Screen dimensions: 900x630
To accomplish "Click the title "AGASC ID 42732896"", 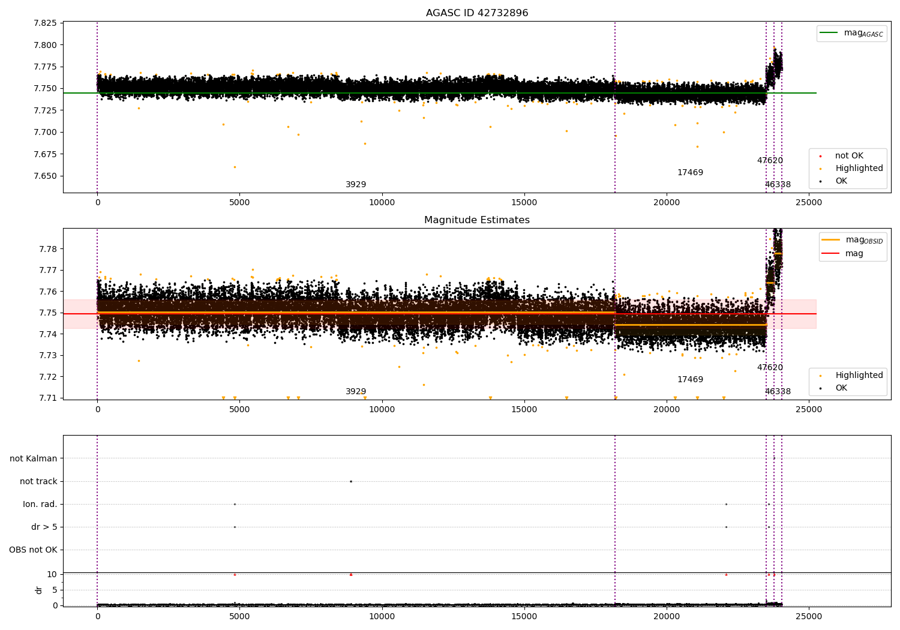I will (x=477, y=13).
